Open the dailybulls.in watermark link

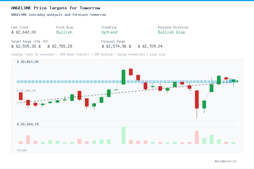pos(225,161)
